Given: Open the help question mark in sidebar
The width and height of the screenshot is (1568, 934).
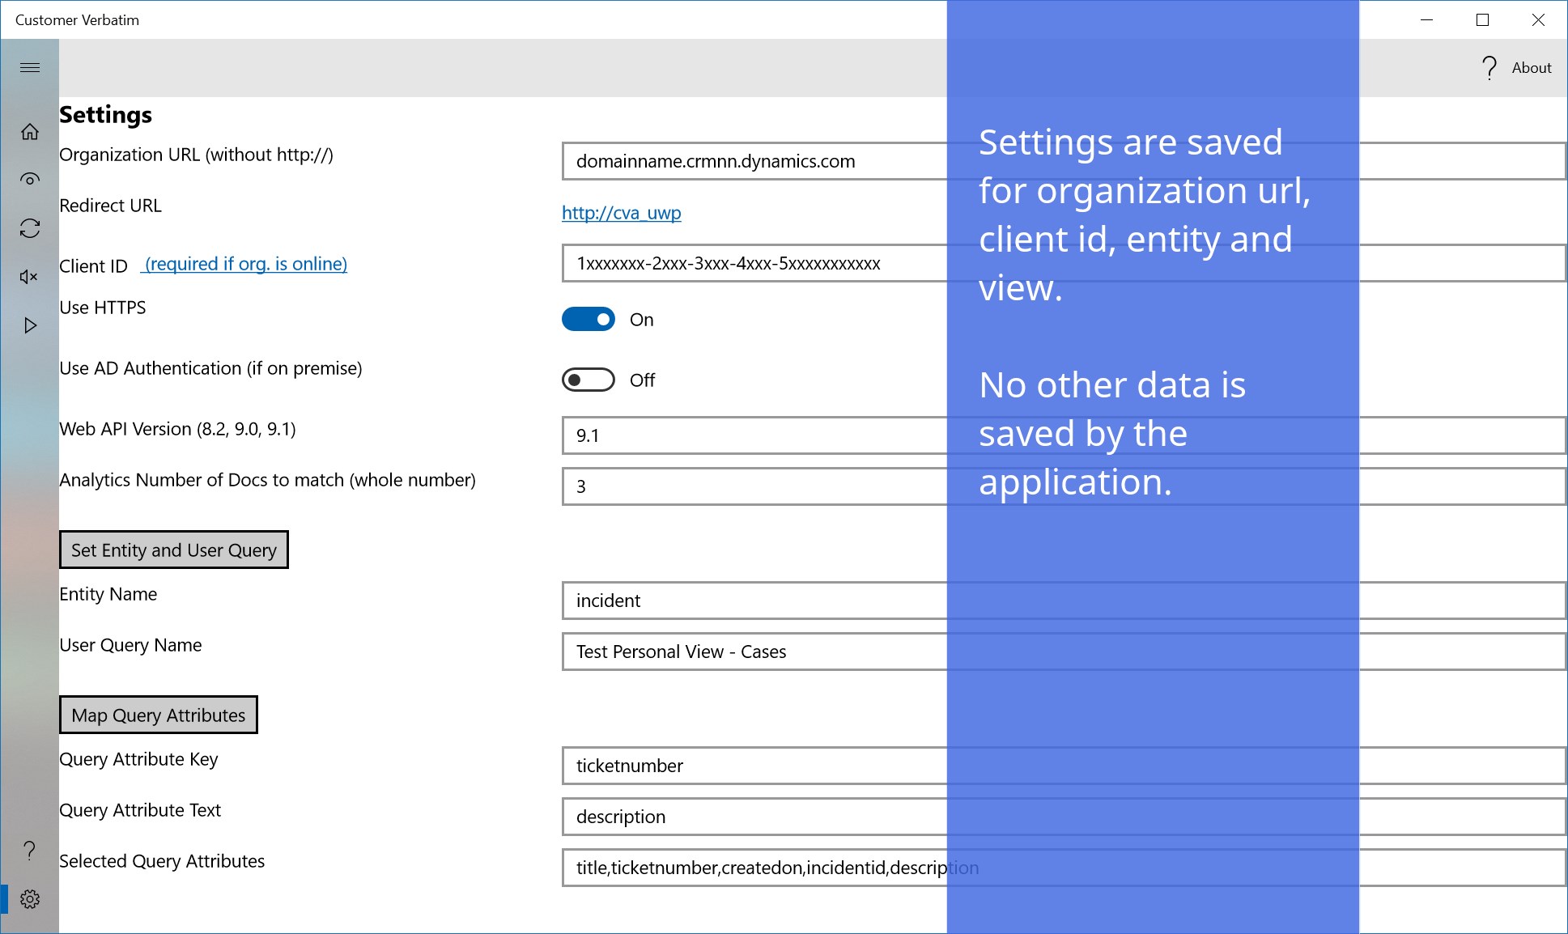Looking at the screenshot, I should [29, 850].
